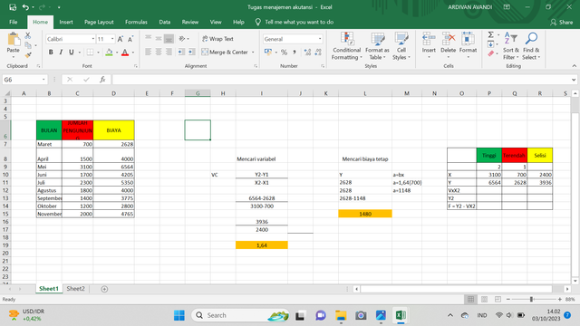Toggle Bold formatting
This screenshot has width=580, height=326.
(x=51, y=53)
